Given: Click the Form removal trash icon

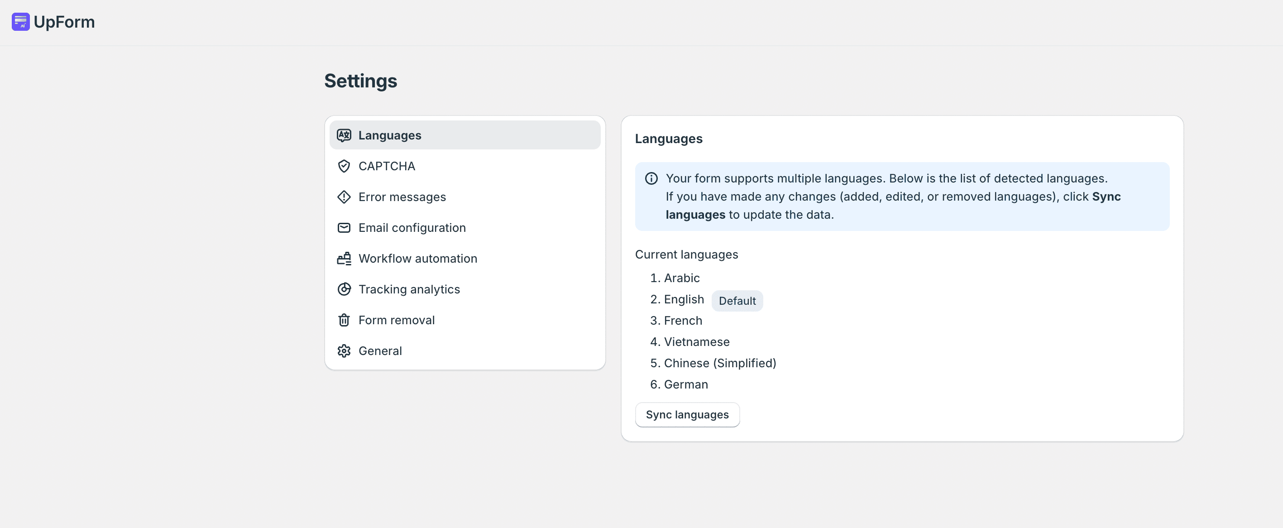Looking at the screenshot, I should (344, 320).
